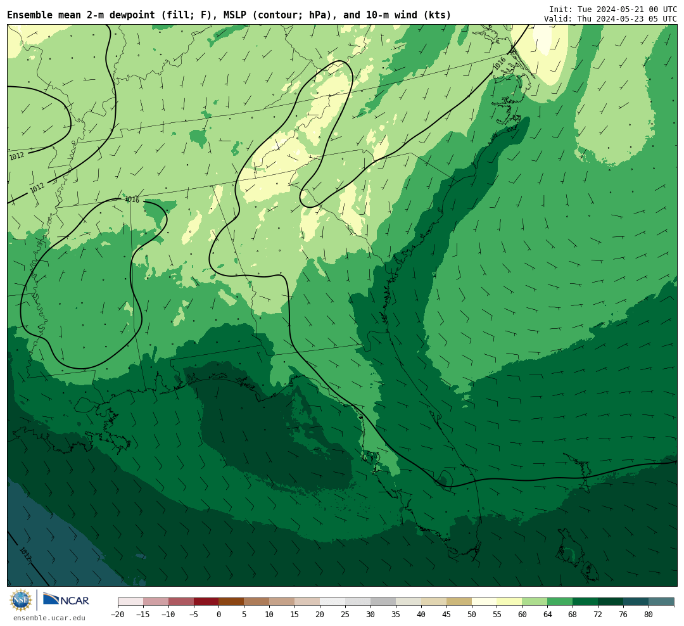Click the colorbar tick label 45
Image resolution: width=684 pixels, height=626 pixels.
[x=446, y=615]
